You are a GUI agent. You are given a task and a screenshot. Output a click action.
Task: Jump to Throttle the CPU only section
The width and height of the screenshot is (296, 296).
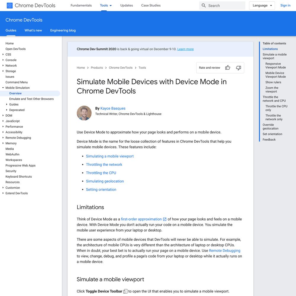[x=276, y=108]
